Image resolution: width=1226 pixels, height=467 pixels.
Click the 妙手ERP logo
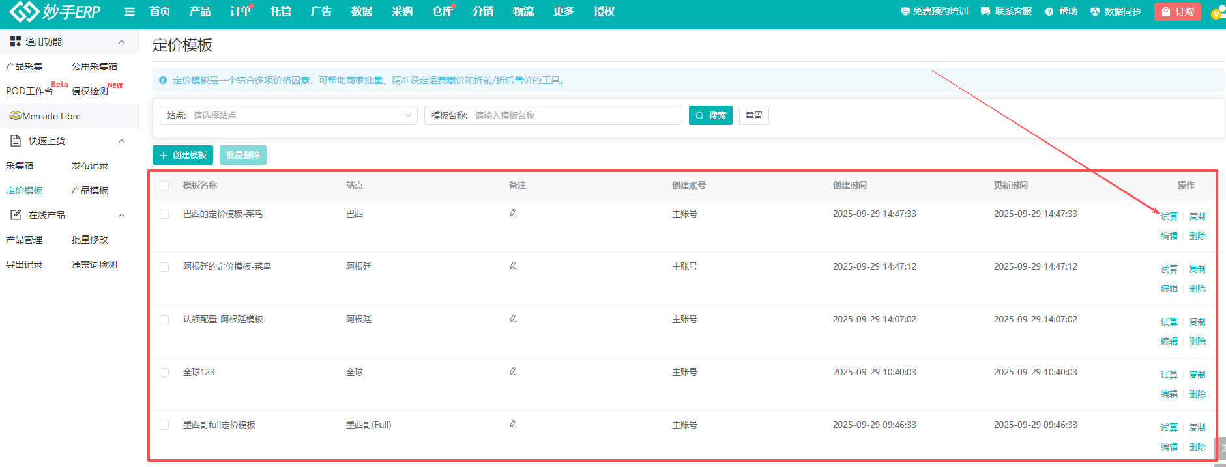[x=55, y=12]
